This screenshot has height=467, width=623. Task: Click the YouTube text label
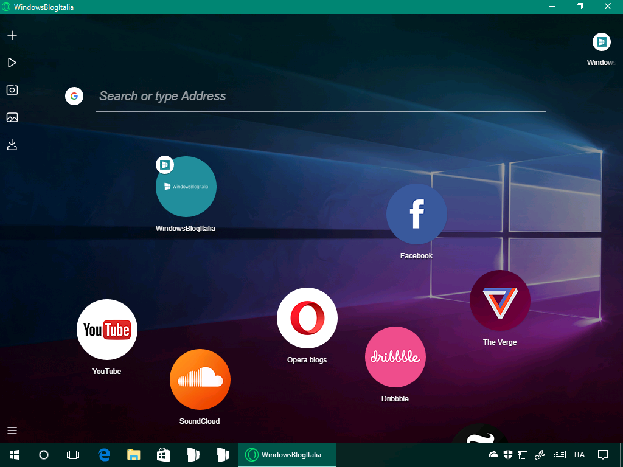(x=107, y=372)
